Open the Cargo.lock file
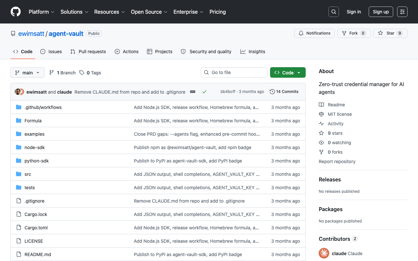 coord(36,214)
